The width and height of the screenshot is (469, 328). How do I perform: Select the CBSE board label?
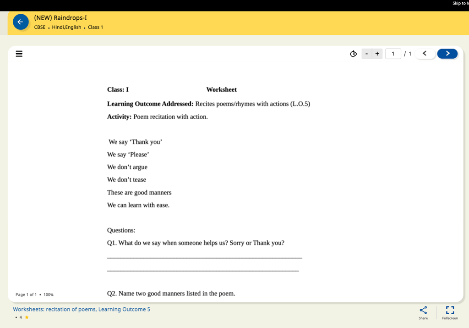pos(40,27)
